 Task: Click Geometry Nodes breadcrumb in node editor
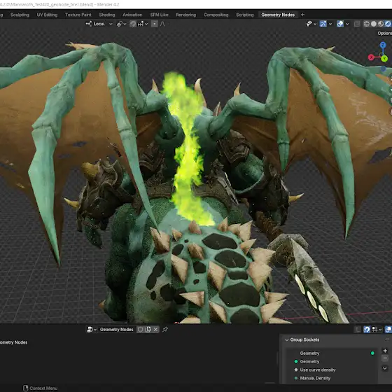[x=13, y=342]
